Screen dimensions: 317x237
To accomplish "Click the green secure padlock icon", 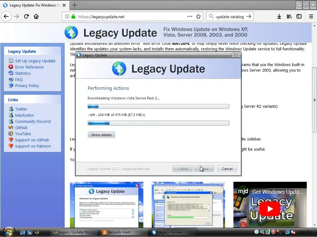I will coord(73,17).
